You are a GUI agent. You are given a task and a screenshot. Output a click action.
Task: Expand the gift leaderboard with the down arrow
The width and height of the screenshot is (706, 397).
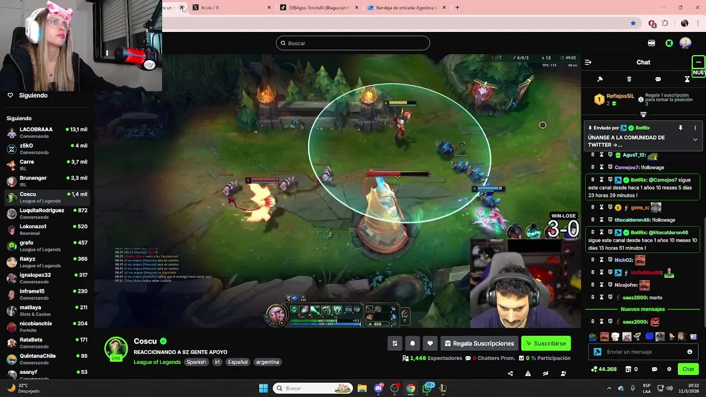[x=643, y=115]
